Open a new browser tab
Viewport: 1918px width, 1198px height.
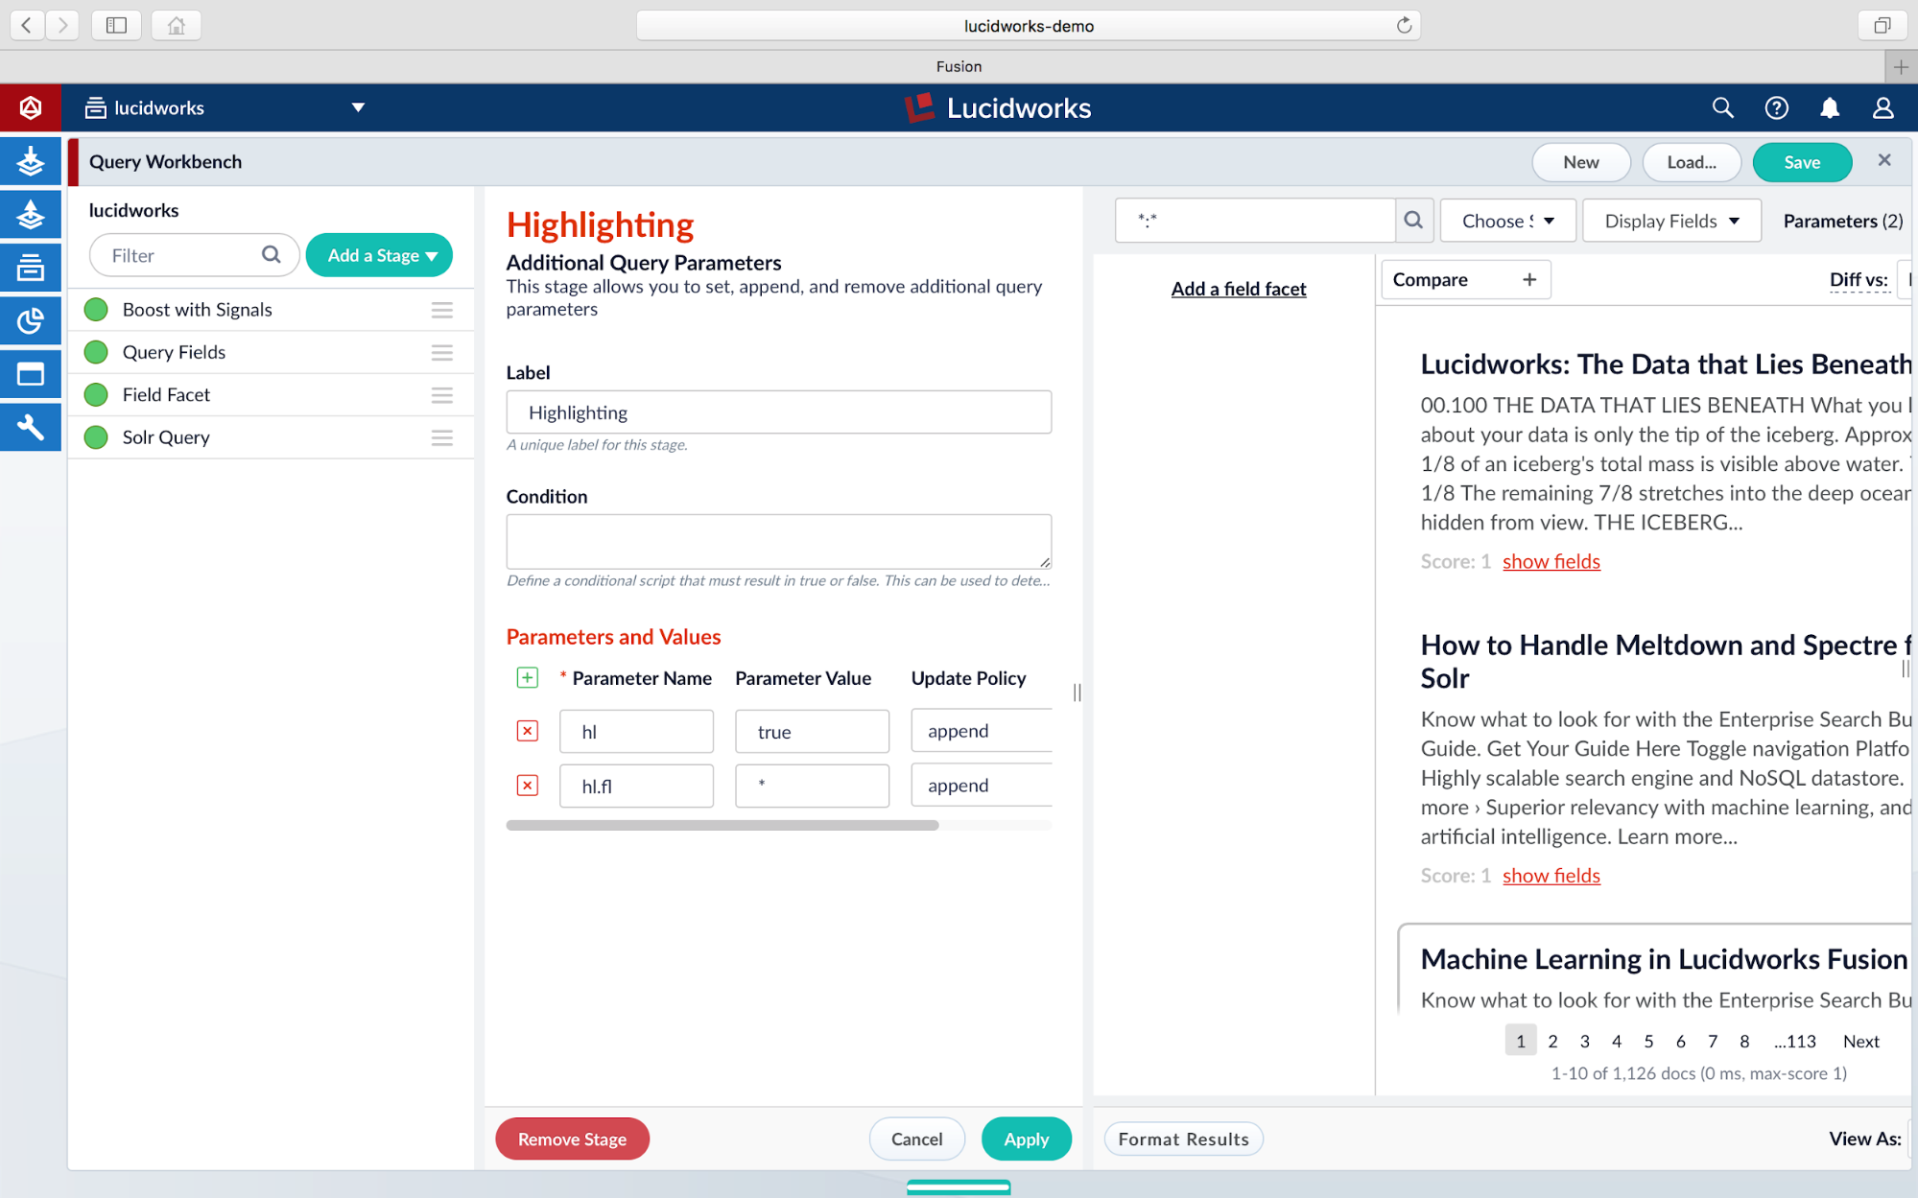point(1900,66)
